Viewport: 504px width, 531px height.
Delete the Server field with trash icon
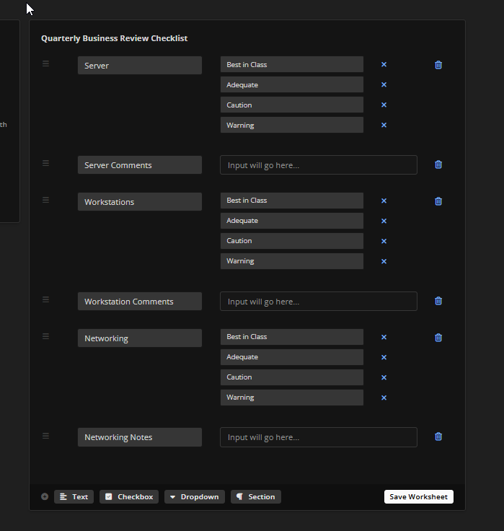coord(438,65)
